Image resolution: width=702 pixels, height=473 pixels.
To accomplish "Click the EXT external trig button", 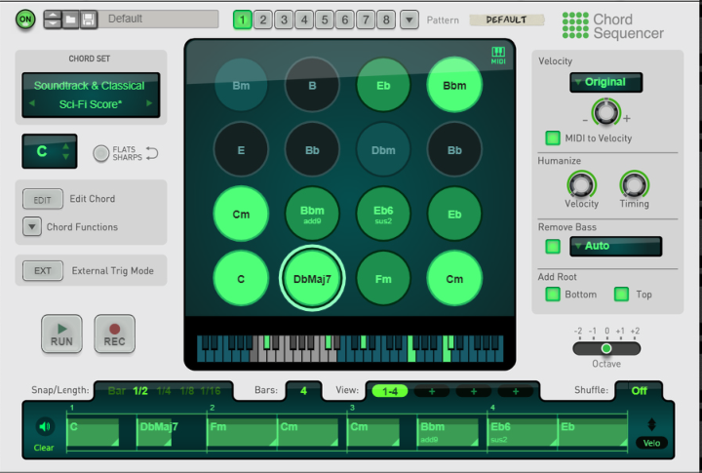I will point(42,270).
